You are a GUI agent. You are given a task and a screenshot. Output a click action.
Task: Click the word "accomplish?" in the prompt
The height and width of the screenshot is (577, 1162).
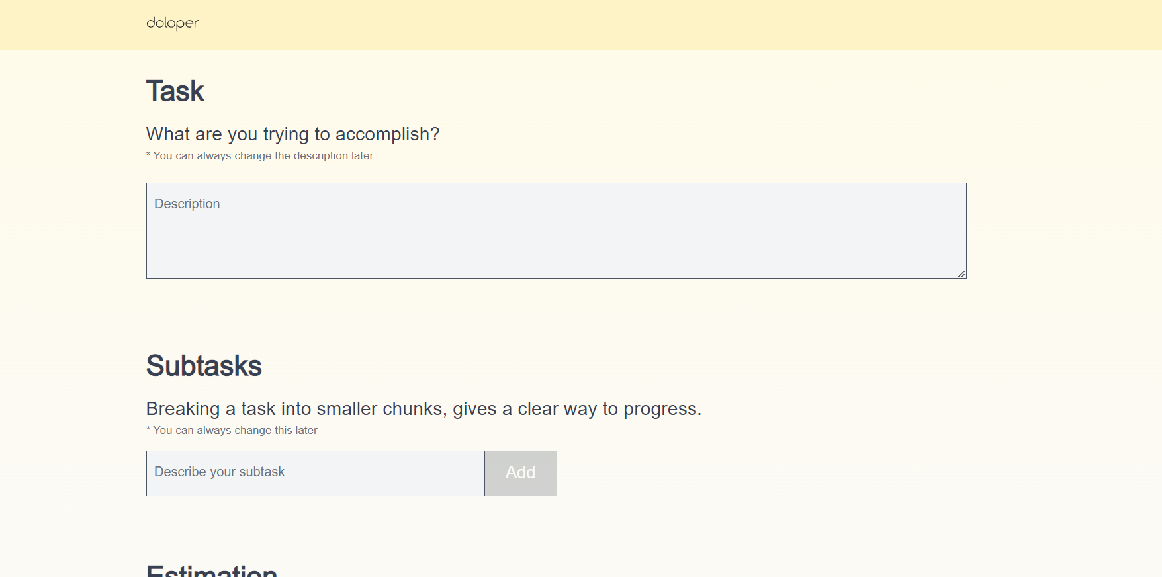click(x=387, y=134)
